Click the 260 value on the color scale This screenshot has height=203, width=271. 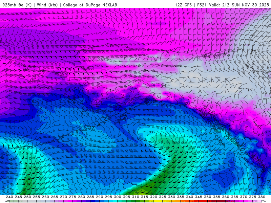tap(45, 197)
